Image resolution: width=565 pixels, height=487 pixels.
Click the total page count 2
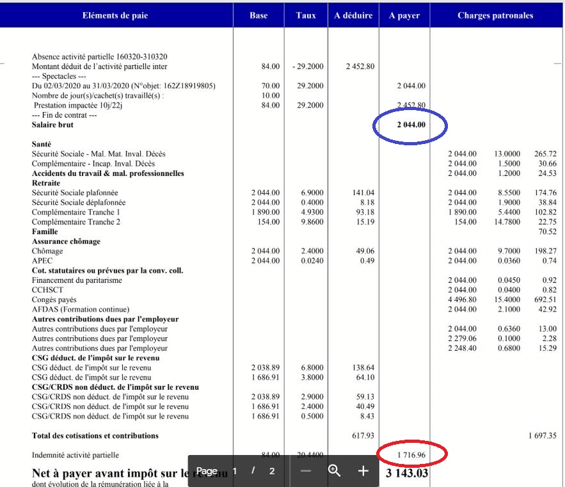click(x=272, y=471)
